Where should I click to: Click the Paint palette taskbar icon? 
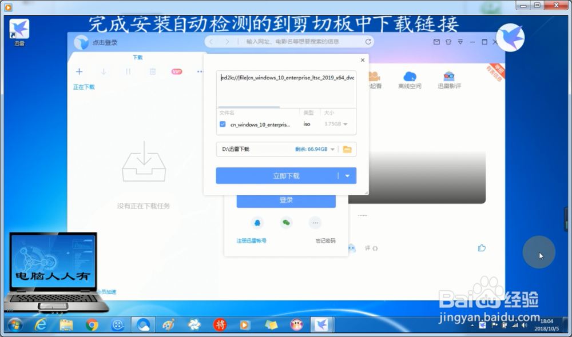(168, 324)
